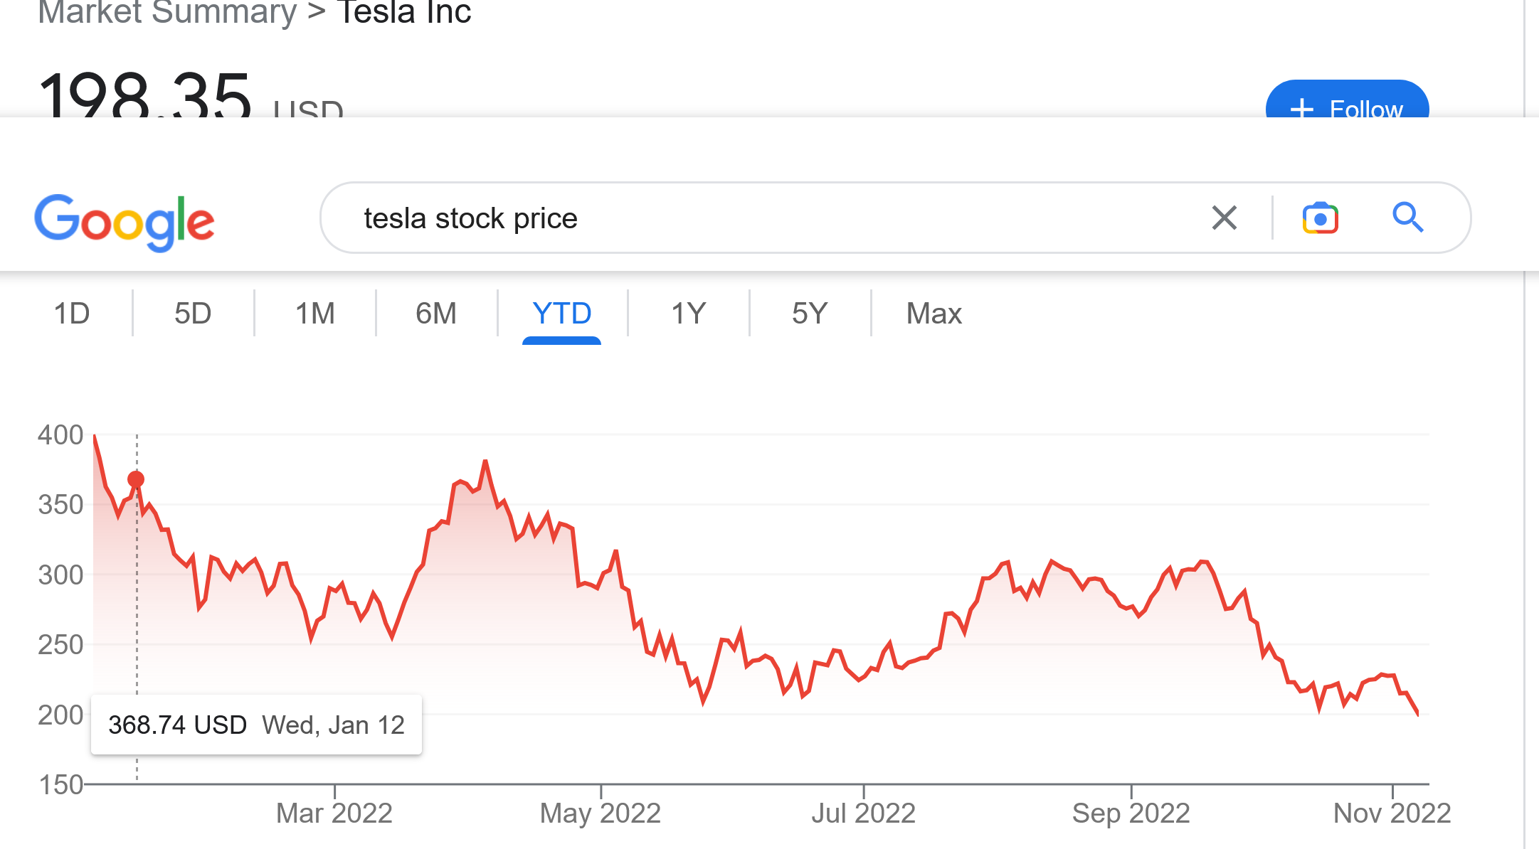Open the Market Summary breadcrumb link

pyautogui.click(x=167, y=13)
